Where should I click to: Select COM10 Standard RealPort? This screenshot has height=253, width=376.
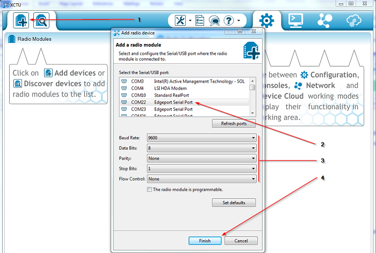pyautogui.click(x=184, y=95)
